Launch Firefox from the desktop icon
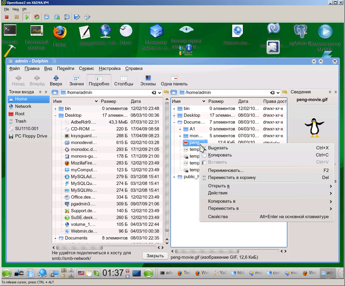 (60, 36)
